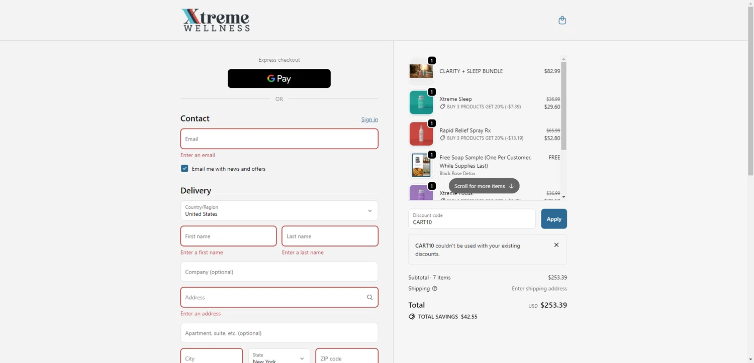
Task: Click the Xtreme Sleep product thumbnail
Action: pos(421,102)
